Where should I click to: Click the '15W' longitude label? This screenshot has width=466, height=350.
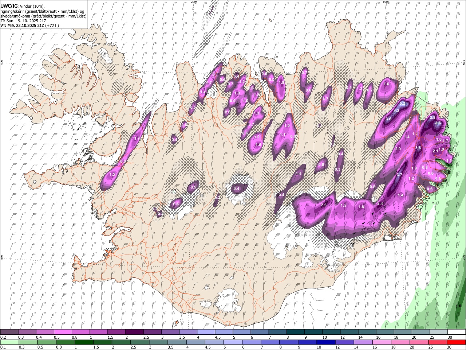pyautogui.click(x=386, y=2)
